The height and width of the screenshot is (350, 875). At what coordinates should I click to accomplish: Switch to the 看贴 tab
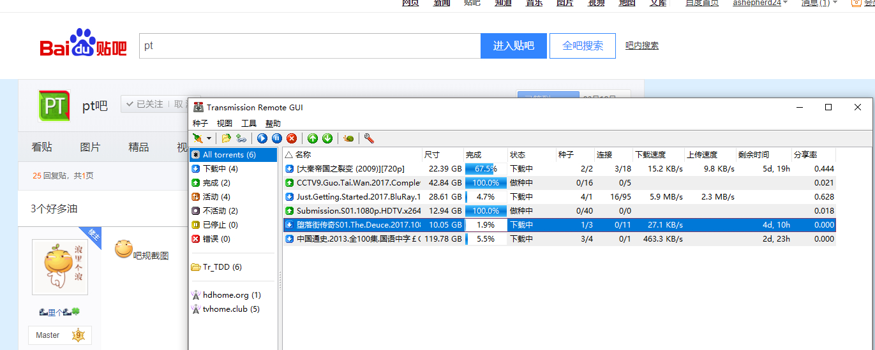point(41,147)
